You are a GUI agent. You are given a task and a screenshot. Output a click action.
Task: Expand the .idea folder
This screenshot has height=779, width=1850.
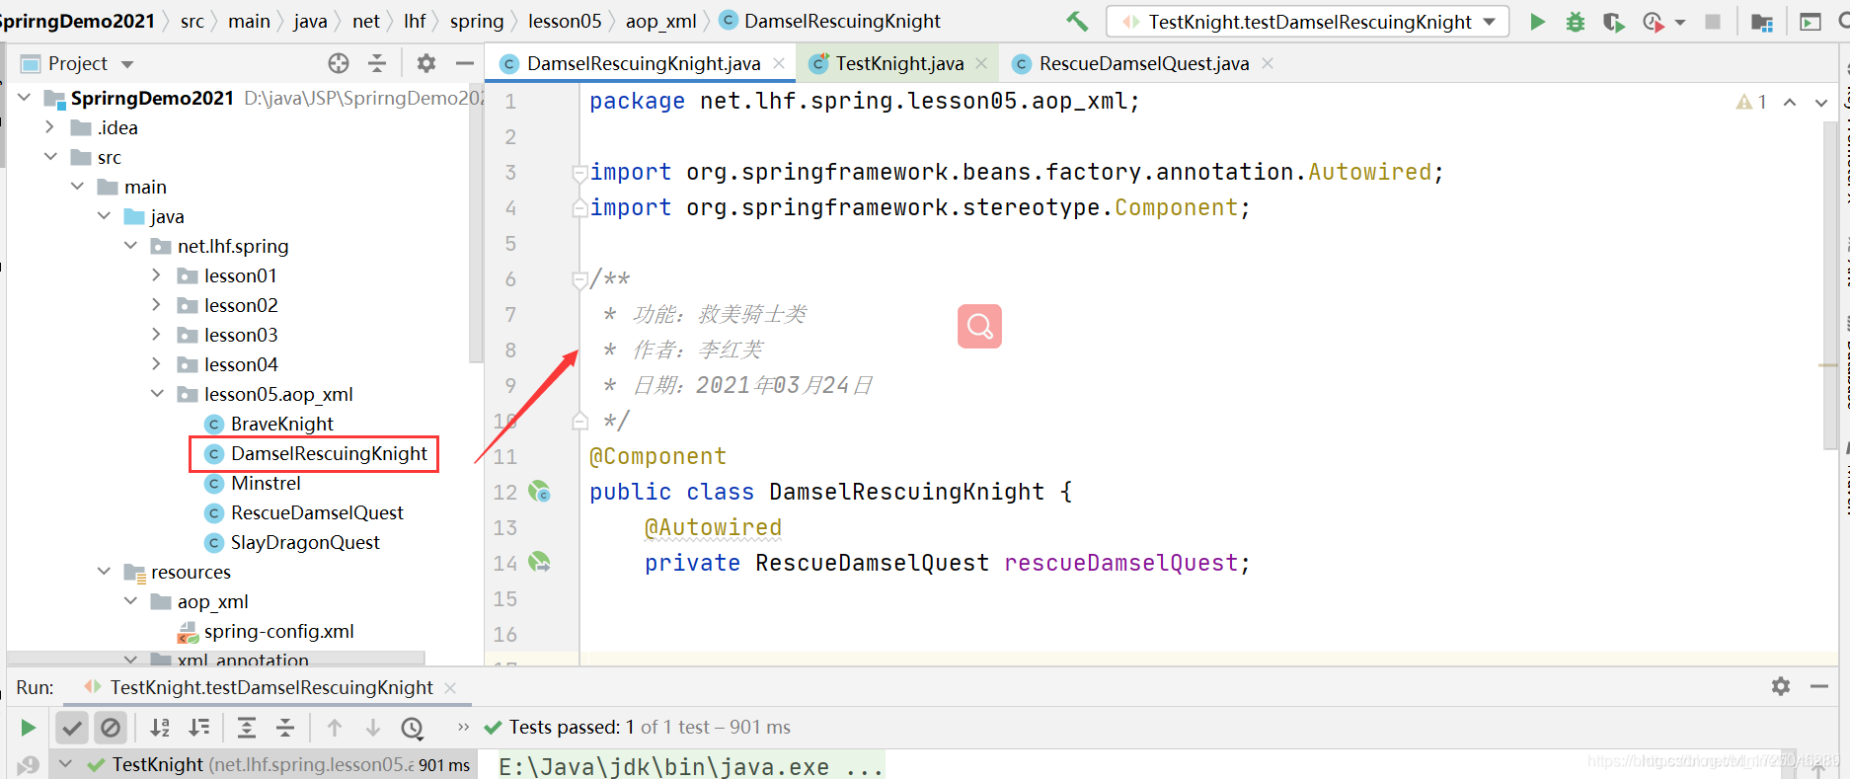pos(50,127)
